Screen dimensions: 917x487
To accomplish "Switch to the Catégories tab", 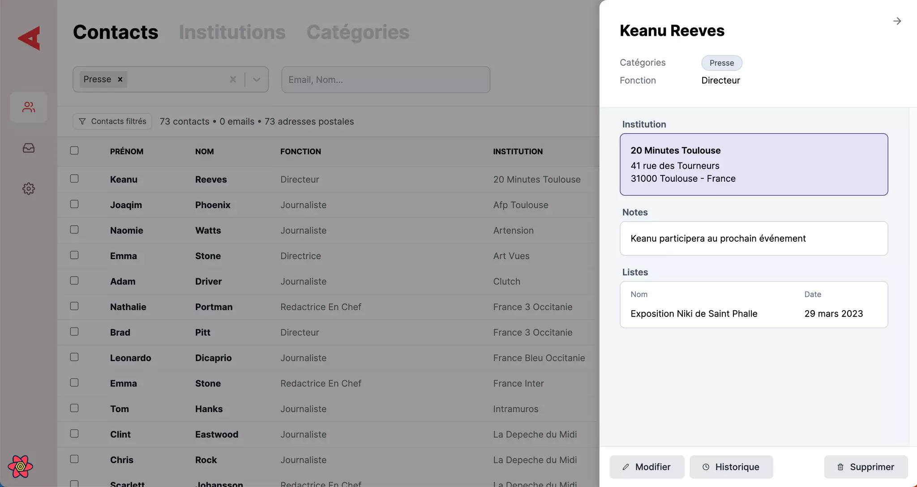I will tap(357, 32).
